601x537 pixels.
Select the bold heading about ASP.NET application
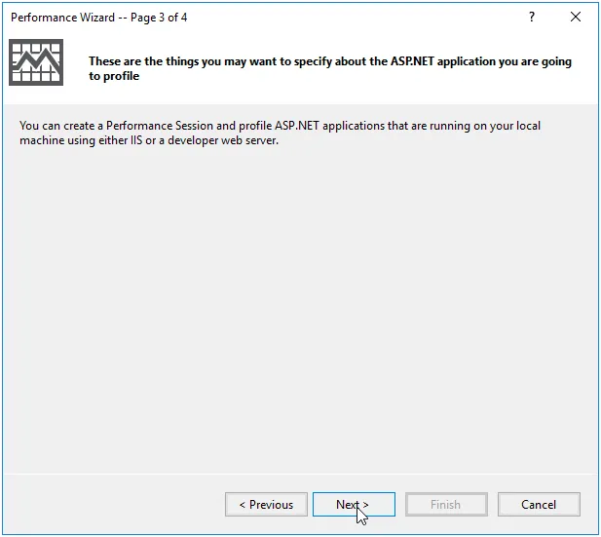[330, 68]
